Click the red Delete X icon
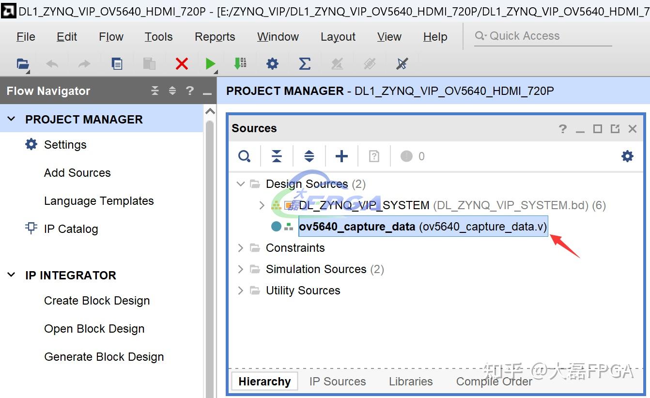Screen dimensions: 650x398 182,63
